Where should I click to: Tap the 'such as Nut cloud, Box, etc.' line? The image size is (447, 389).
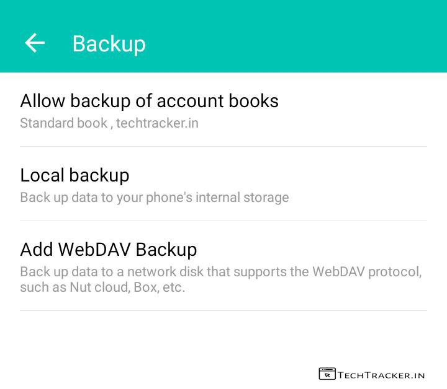click(102, 287)
